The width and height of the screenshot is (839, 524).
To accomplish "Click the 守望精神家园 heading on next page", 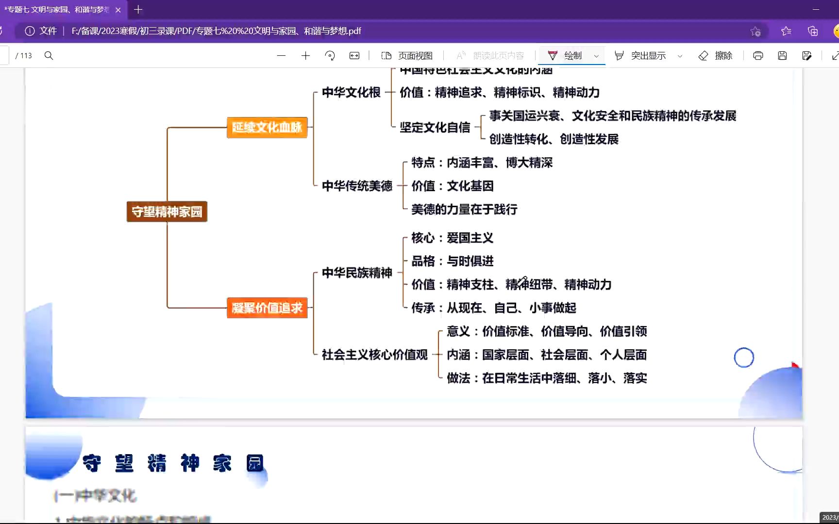I will [x=173, y=463].
